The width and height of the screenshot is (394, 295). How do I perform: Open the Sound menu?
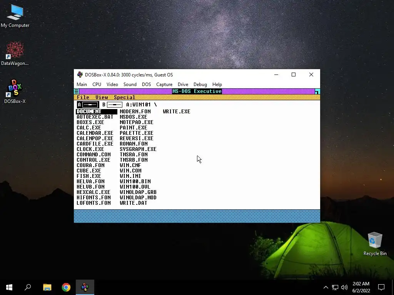point(130,85)
